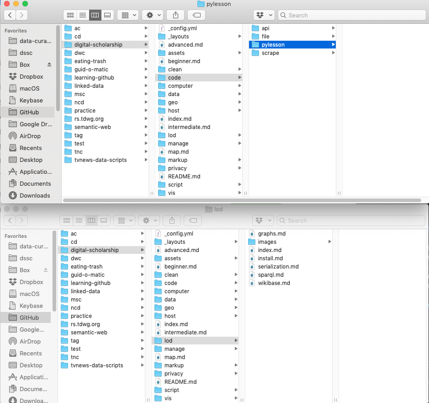The image size is (429, 403).
Task: Select GitHub in pylesson window sidebar
Action: click(27, 113)
